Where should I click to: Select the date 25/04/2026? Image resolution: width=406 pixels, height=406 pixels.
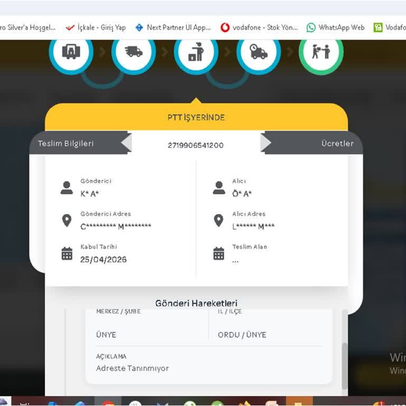103,260
